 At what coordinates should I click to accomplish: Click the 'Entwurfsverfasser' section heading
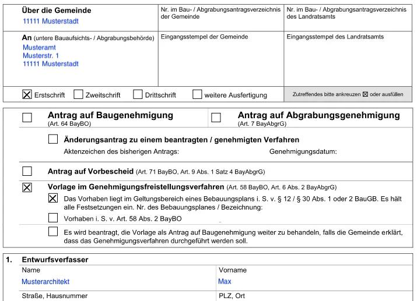55,260
